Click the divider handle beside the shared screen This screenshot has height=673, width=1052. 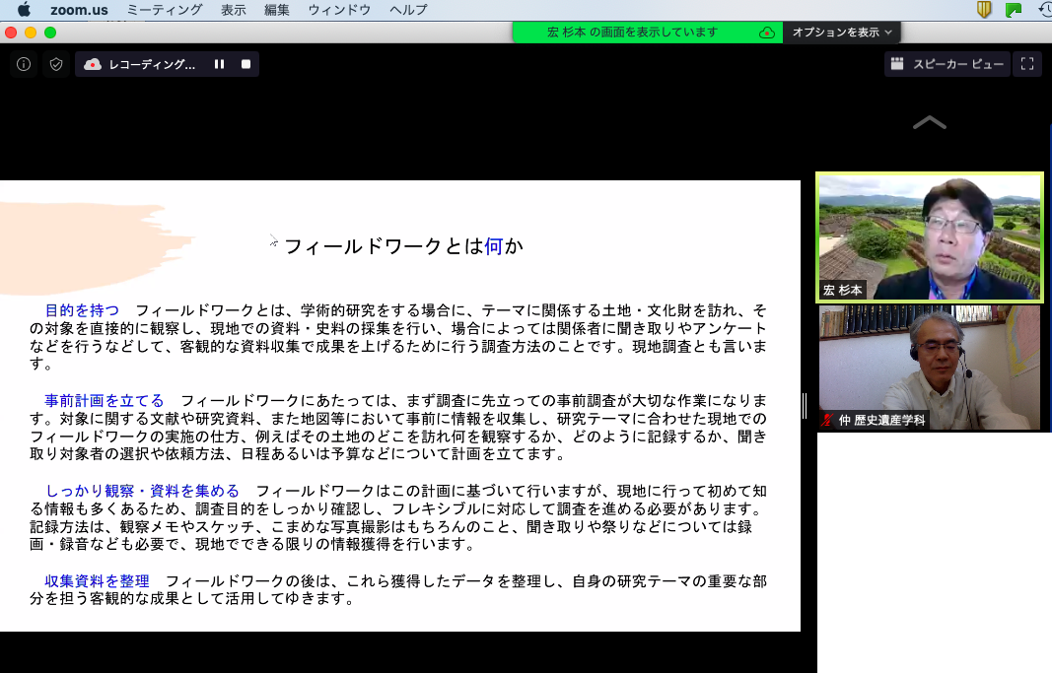tap(805, 406)
